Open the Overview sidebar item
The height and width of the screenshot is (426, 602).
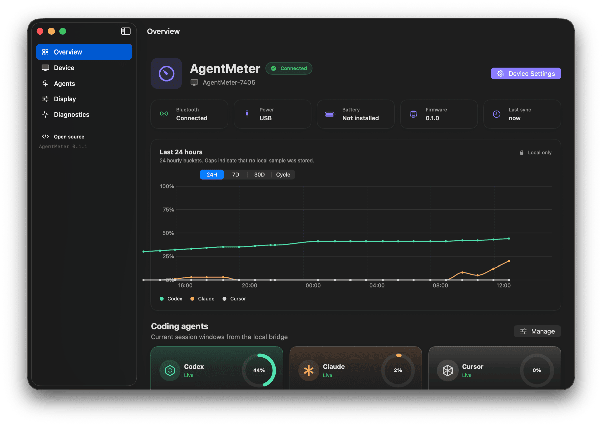(x=84, y=52)
